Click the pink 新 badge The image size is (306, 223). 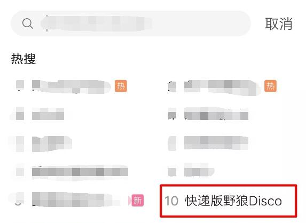tap(138, 201)
